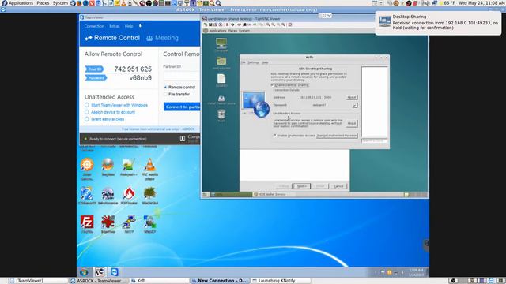The width and height of the screenshot is (506, 284).
Task: Click the Cancel button in wizard dialog
Action: (338, 186)
